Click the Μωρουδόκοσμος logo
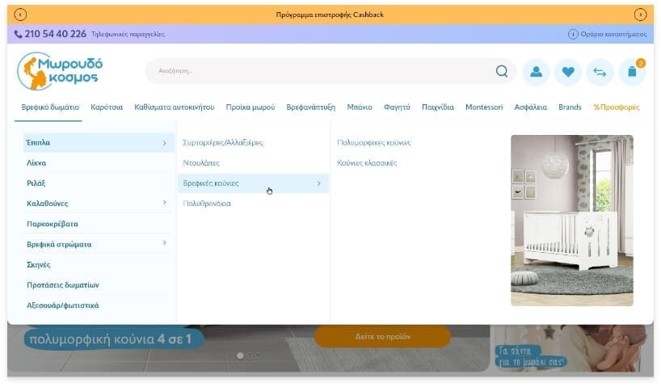661x387 pixels. click(61, 71)
